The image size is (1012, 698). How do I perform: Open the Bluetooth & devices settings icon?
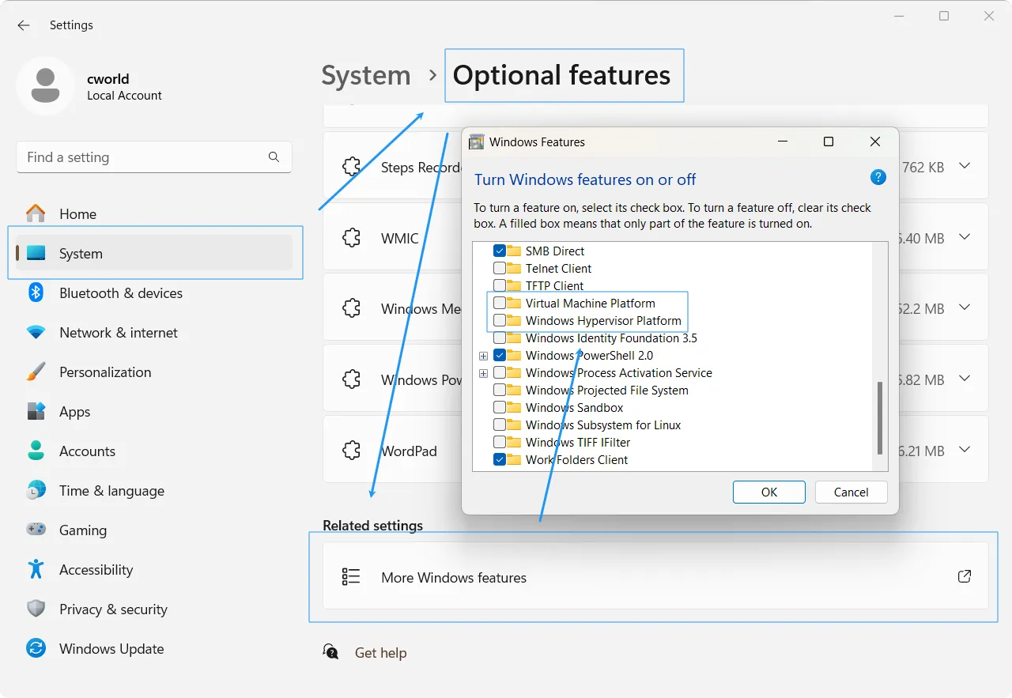click(36, 292)
